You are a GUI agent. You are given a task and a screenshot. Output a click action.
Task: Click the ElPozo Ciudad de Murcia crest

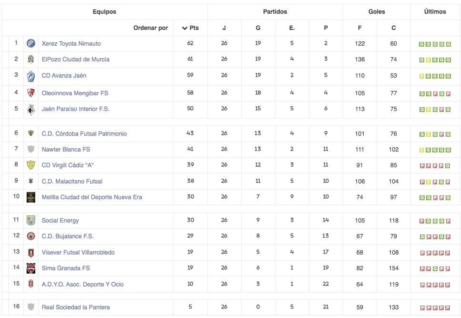click(x=31, y=59)
